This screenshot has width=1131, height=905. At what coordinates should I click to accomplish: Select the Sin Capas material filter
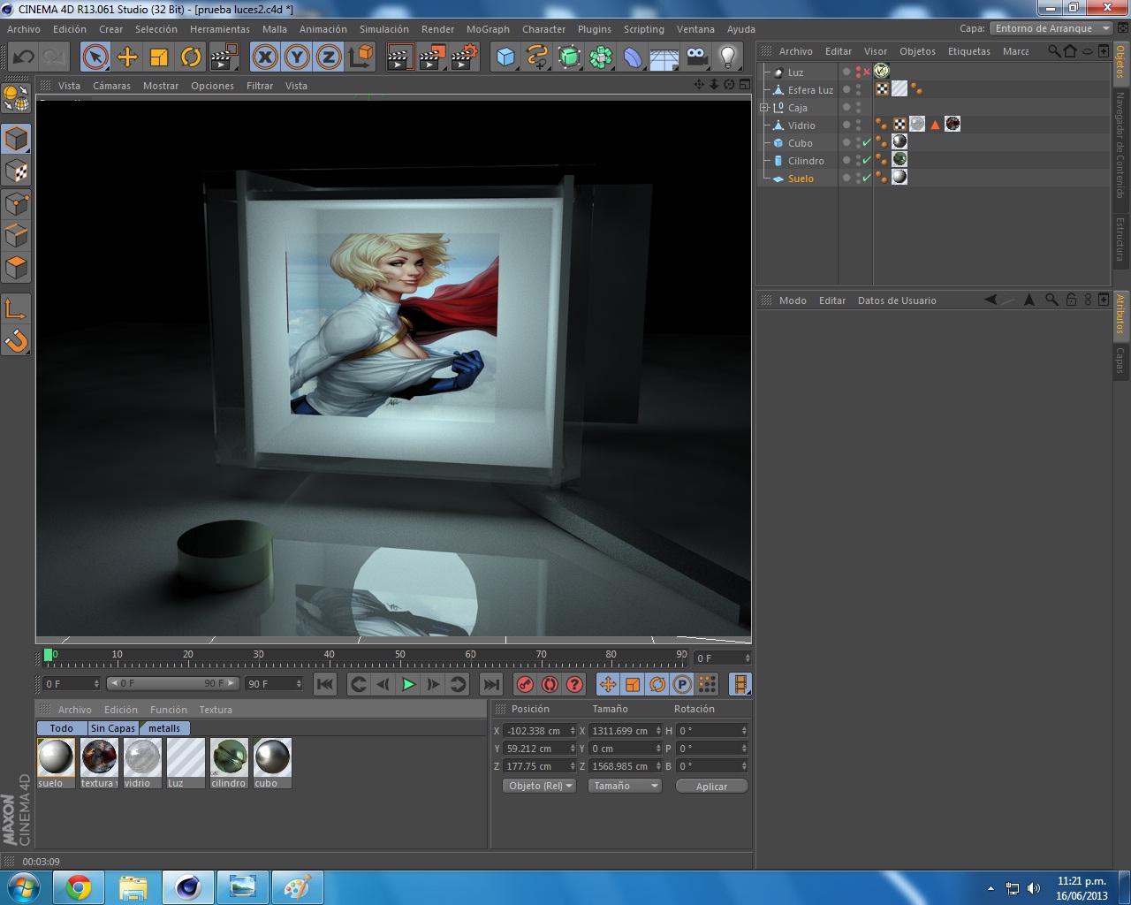click(113, 728)
